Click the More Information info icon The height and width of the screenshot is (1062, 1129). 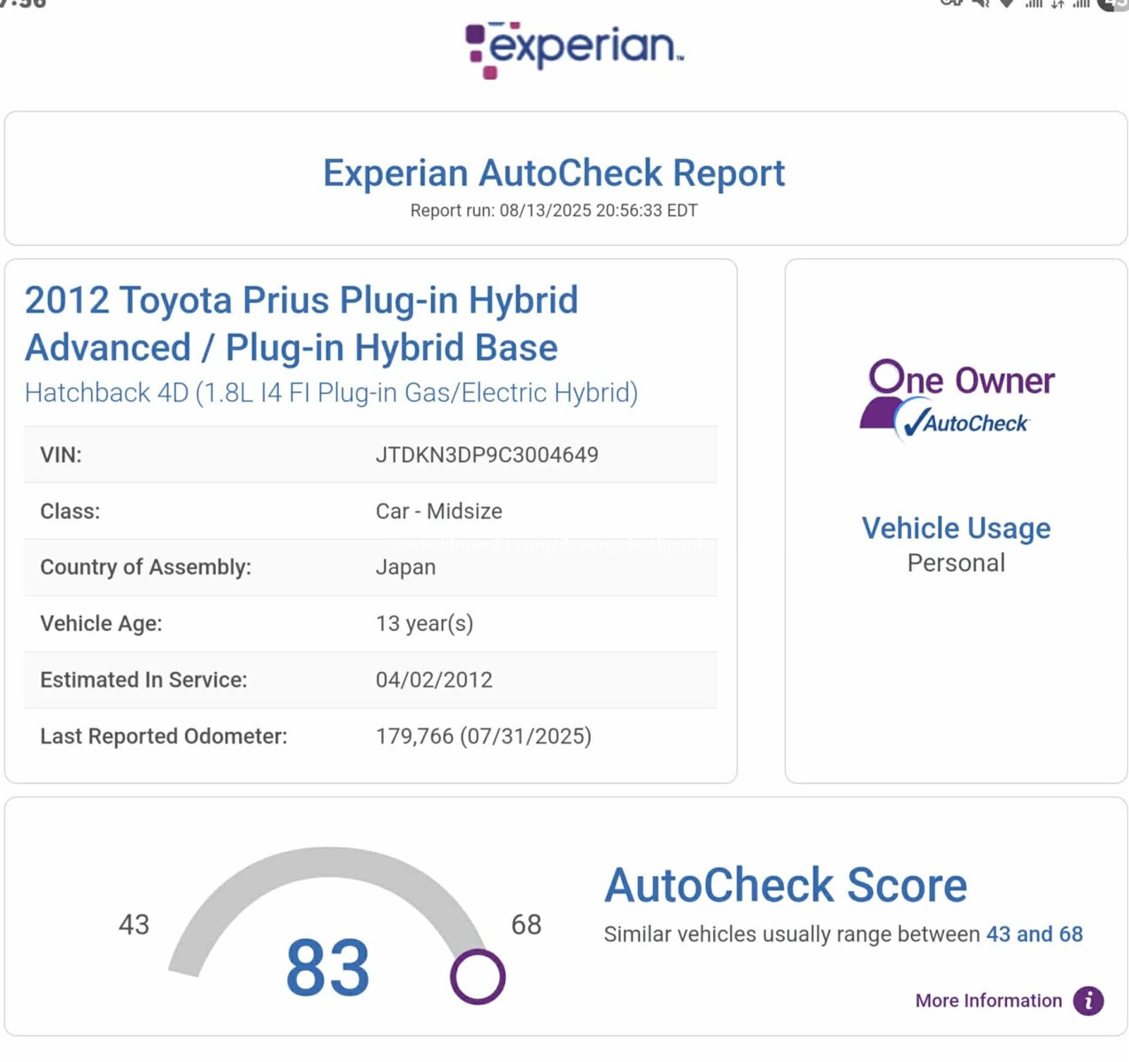click(1088, 1001)
